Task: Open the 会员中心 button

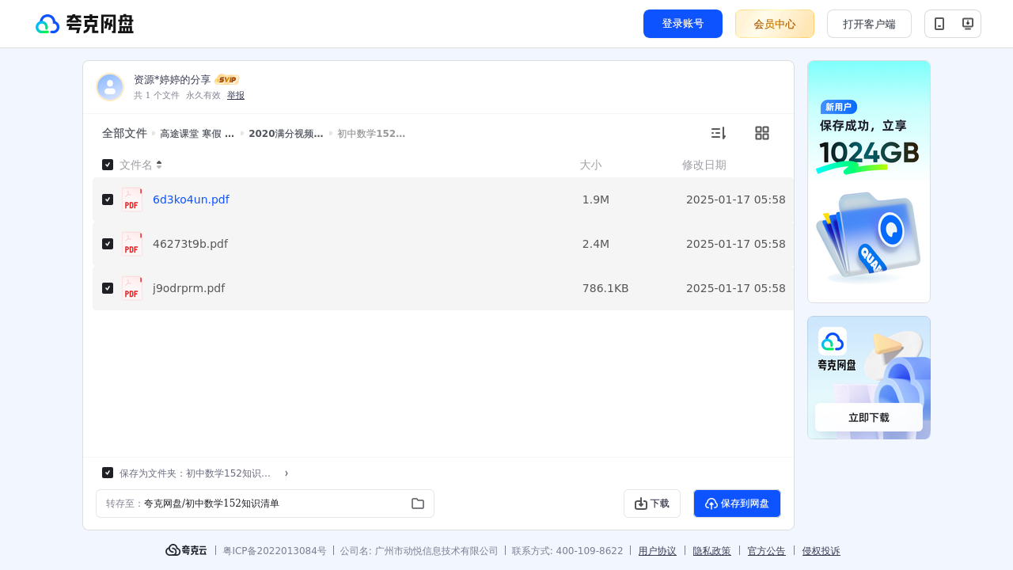Action: (775, 24)
